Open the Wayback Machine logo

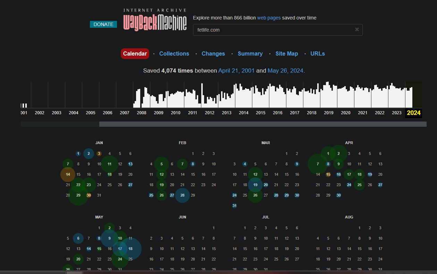(x=155, y=20)
